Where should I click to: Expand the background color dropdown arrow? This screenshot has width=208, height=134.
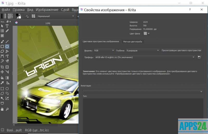click(149, 34)
